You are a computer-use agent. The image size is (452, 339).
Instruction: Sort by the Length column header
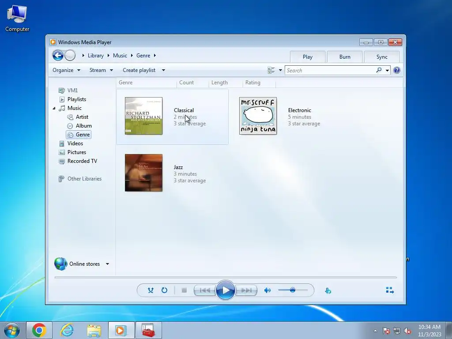point(226,83)
